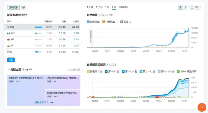Screen dimensions: 208x113
Task: Click the 关键词 column header
Action: [76, 21]
